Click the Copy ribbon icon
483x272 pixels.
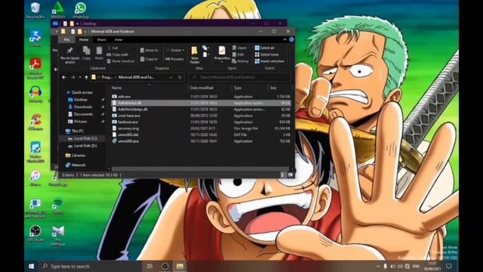(87, 53)
